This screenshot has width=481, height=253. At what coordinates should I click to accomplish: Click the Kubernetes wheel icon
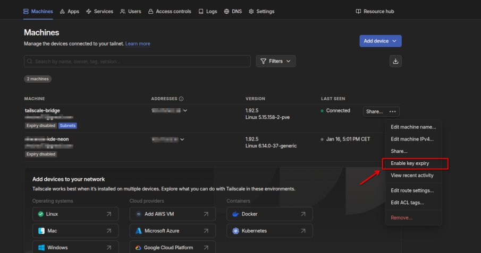click(235, 231)
